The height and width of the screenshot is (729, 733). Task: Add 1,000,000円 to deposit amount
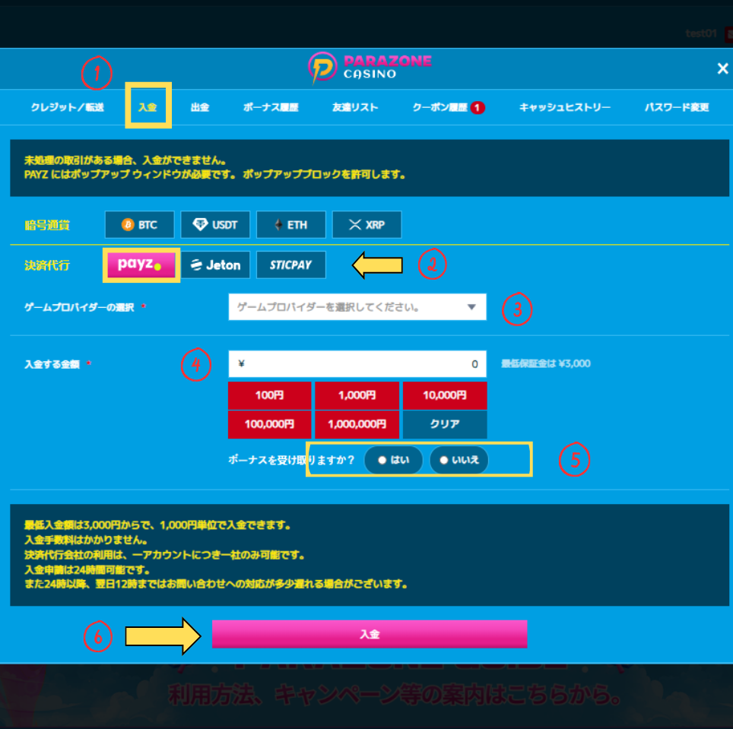point(357,424)
